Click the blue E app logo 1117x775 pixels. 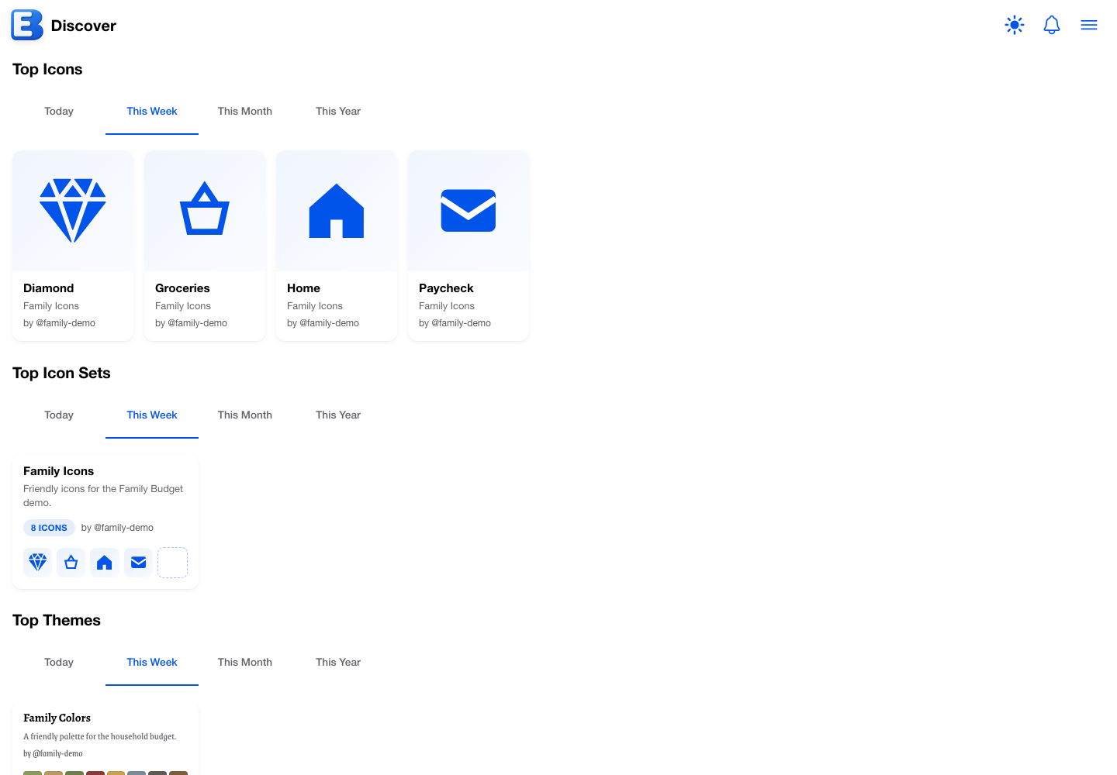click(27, 25)
